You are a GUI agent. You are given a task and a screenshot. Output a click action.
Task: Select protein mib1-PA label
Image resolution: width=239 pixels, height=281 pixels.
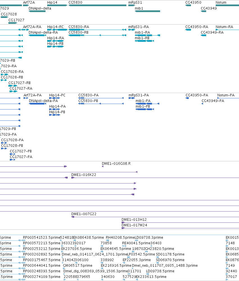[x=143, y=101]
